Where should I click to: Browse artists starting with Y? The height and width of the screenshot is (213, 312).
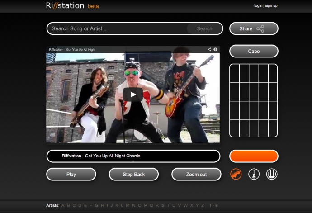197,205
